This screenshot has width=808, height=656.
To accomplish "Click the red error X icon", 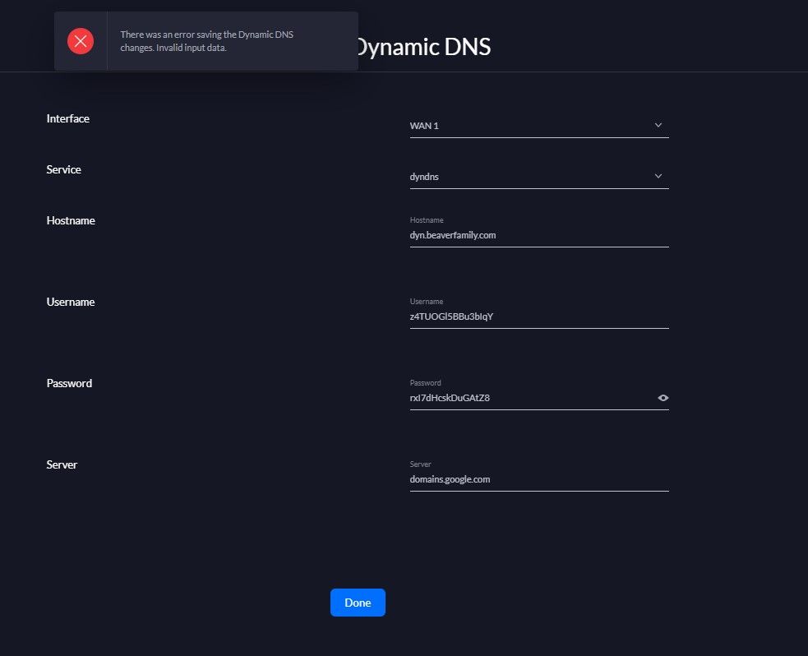I will 81,41.
